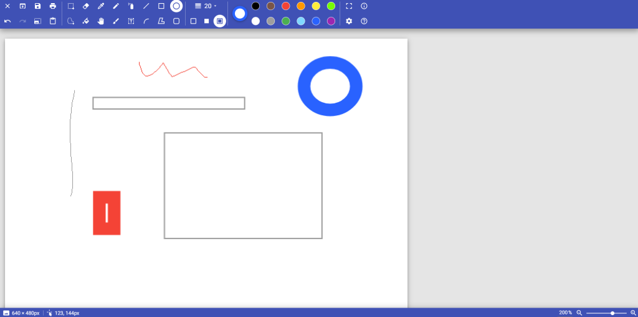638x317 pixels.
Task: Click the zoom slider handle
Action: click(612, 313)
